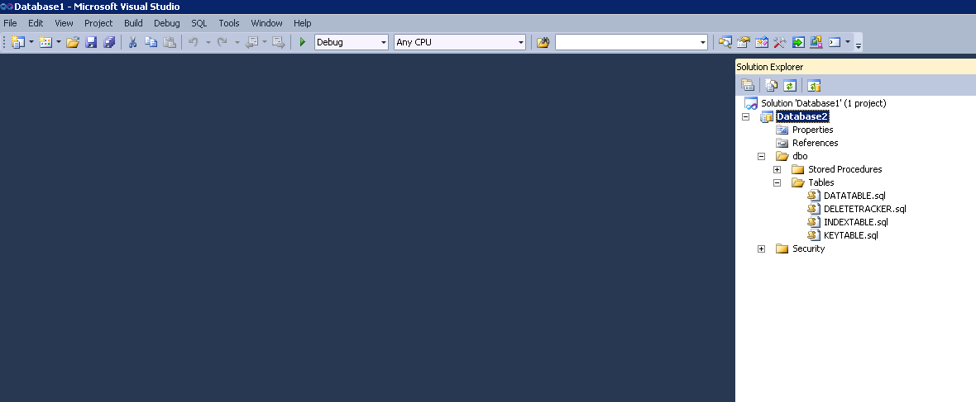The image size is (976, 402).
Task: Select DELETETRACKER.sql in the tree
Action: point(864,209)
